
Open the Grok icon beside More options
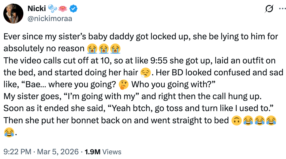(x=269, y=9)
